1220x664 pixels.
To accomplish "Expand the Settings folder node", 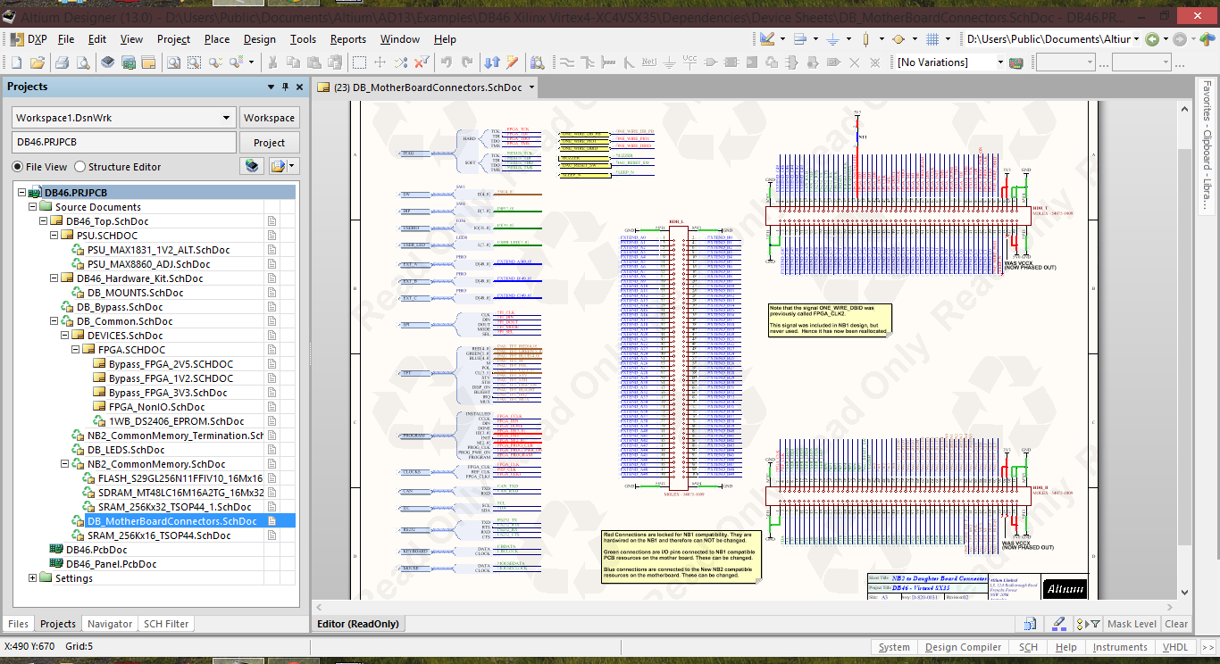I will (33, 578).
